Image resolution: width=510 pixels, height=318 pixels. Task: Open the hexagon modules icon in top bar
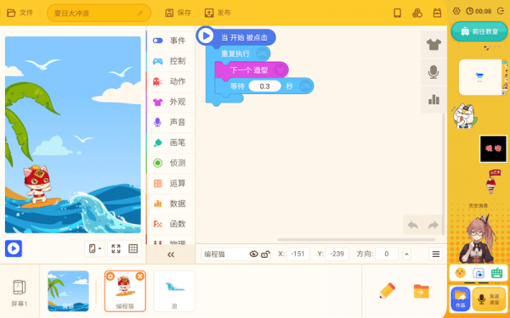[x=417, y=13]
